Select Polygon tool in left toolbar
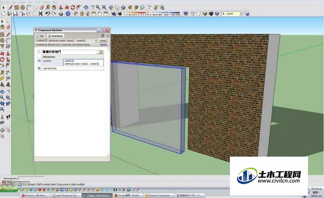The height and width of the screenshot is (198, 324). [x=2, y=46]
